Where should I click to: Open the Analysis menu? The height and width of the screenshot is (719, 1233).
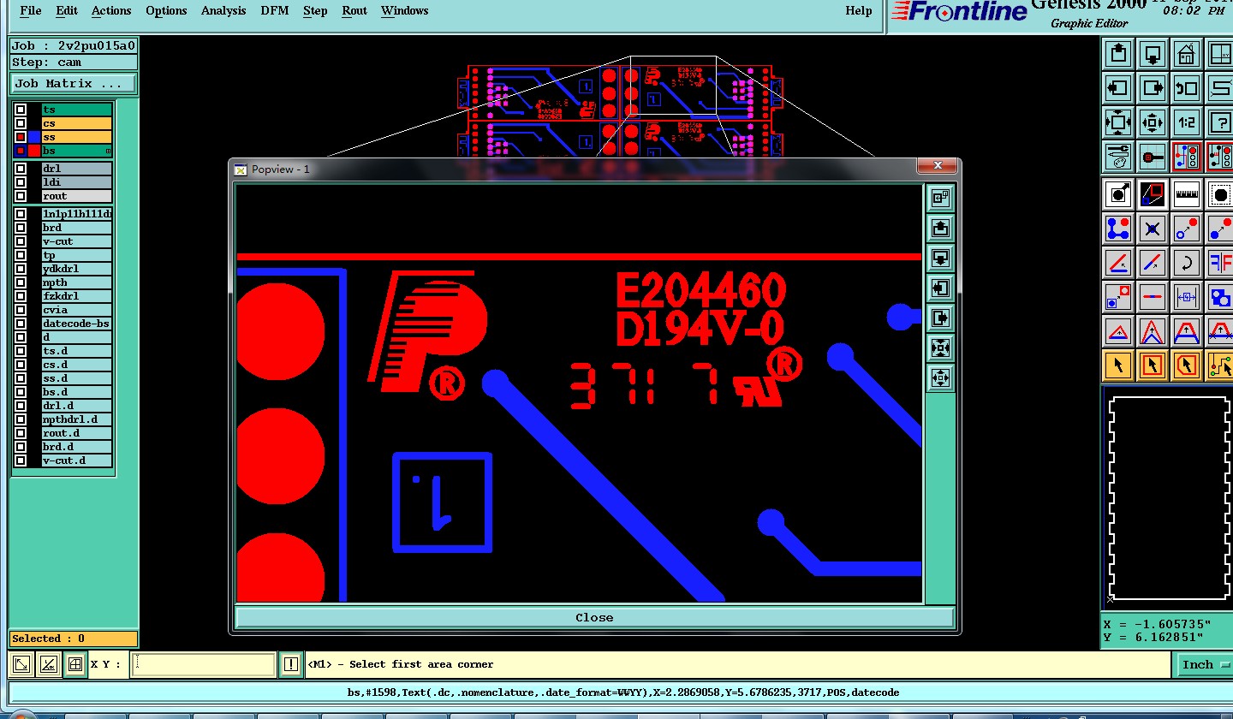pyautogui.click(x=223, y=11)
